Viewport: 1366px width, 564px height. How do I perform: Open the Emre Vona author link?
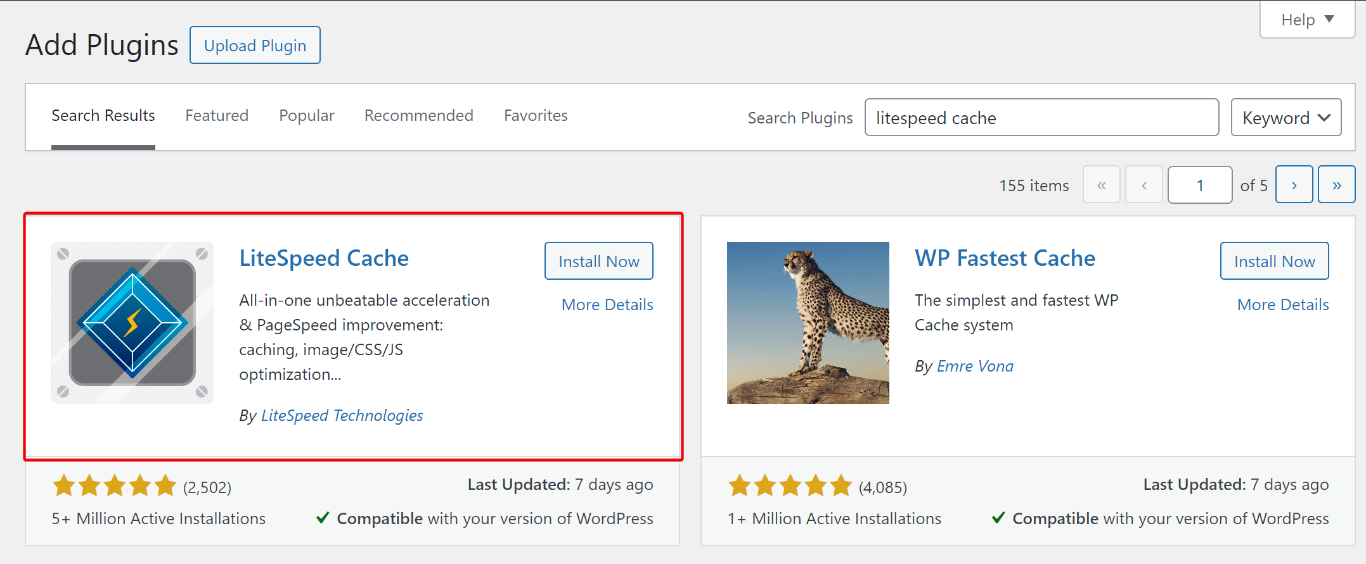coord(975,366)
